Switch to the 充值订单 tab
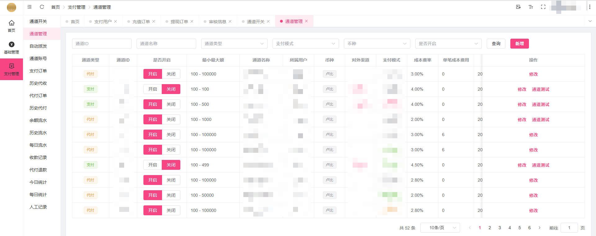 [x=141, y=22]
